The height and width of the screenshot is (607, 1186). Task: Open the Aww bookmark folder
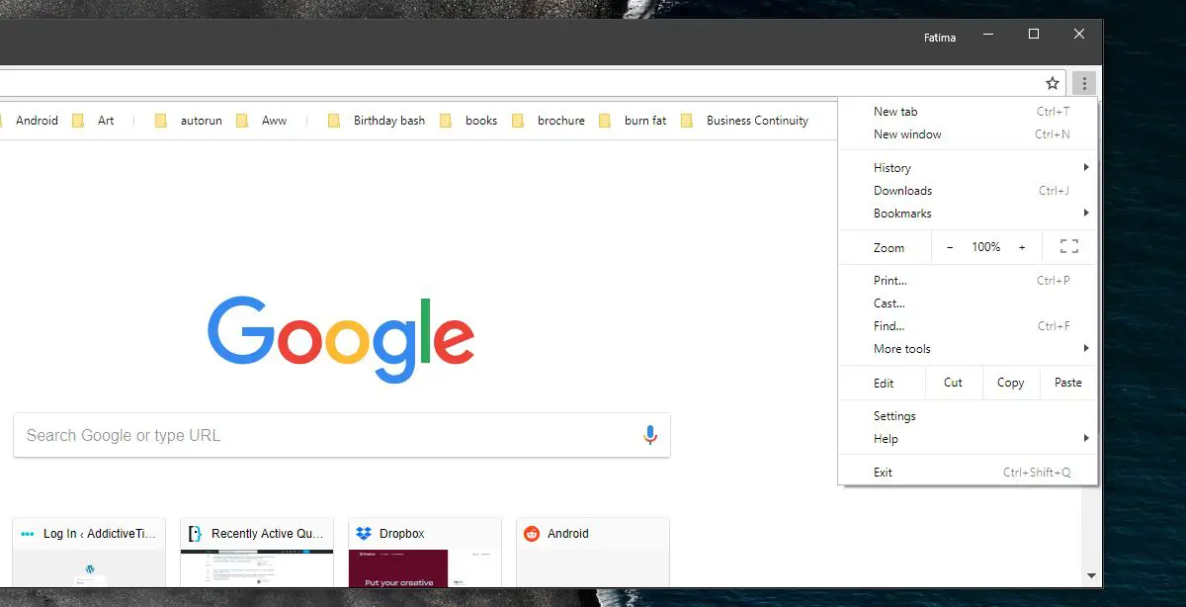(x=261, y=121)
